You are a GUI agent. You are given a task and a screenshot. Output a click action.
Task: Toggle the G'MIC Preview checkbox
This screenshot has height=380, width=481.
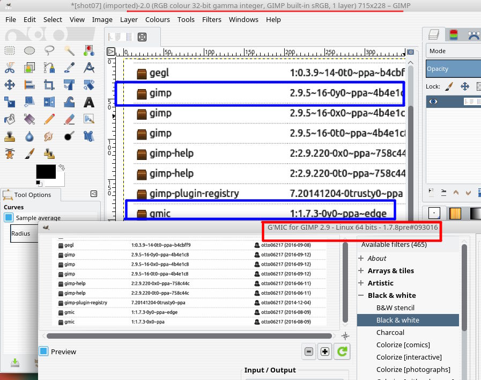pos(43,351)
